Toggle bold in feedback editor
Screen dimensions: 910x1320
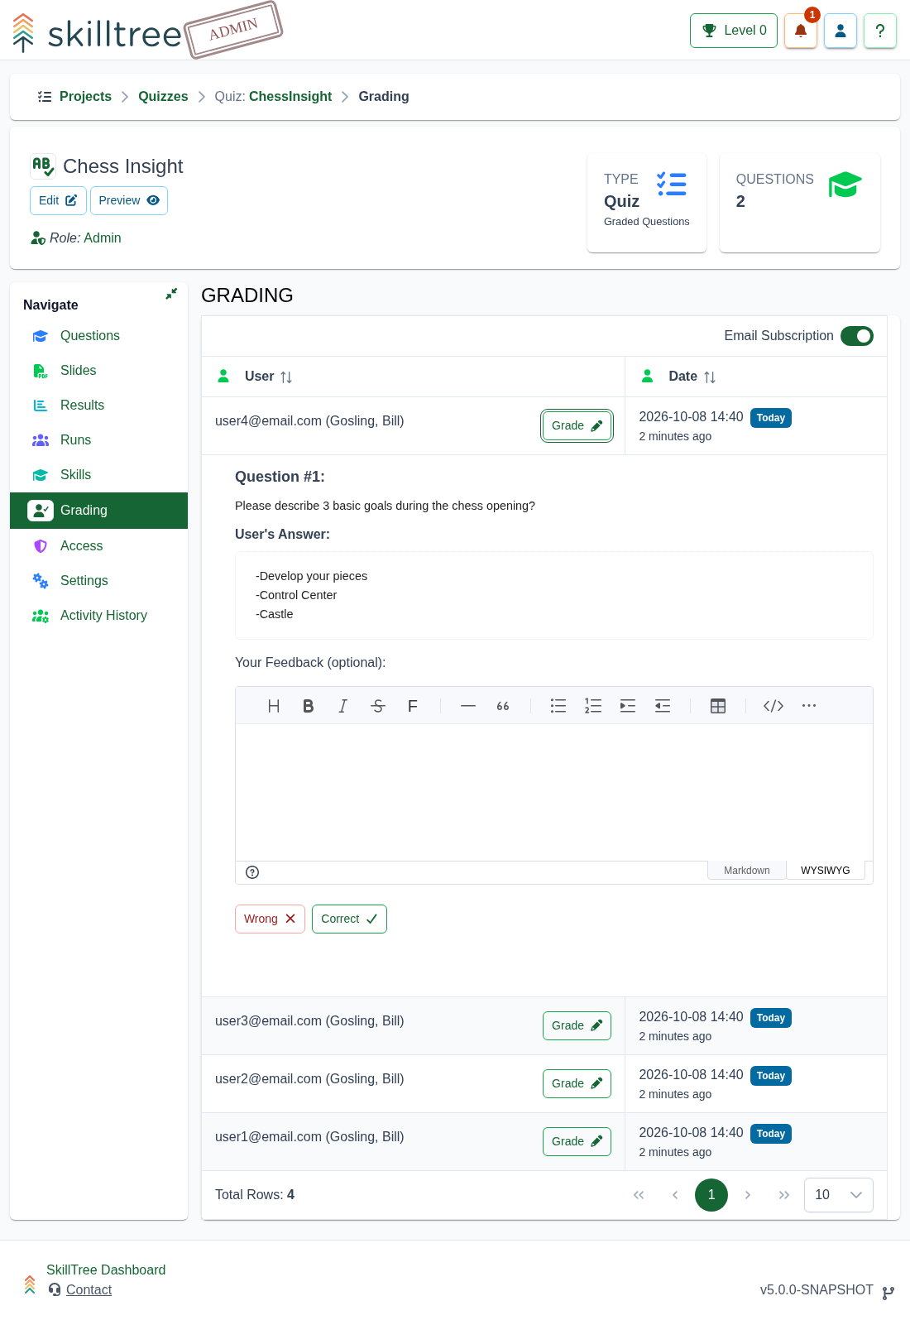[x=309, y=706]
